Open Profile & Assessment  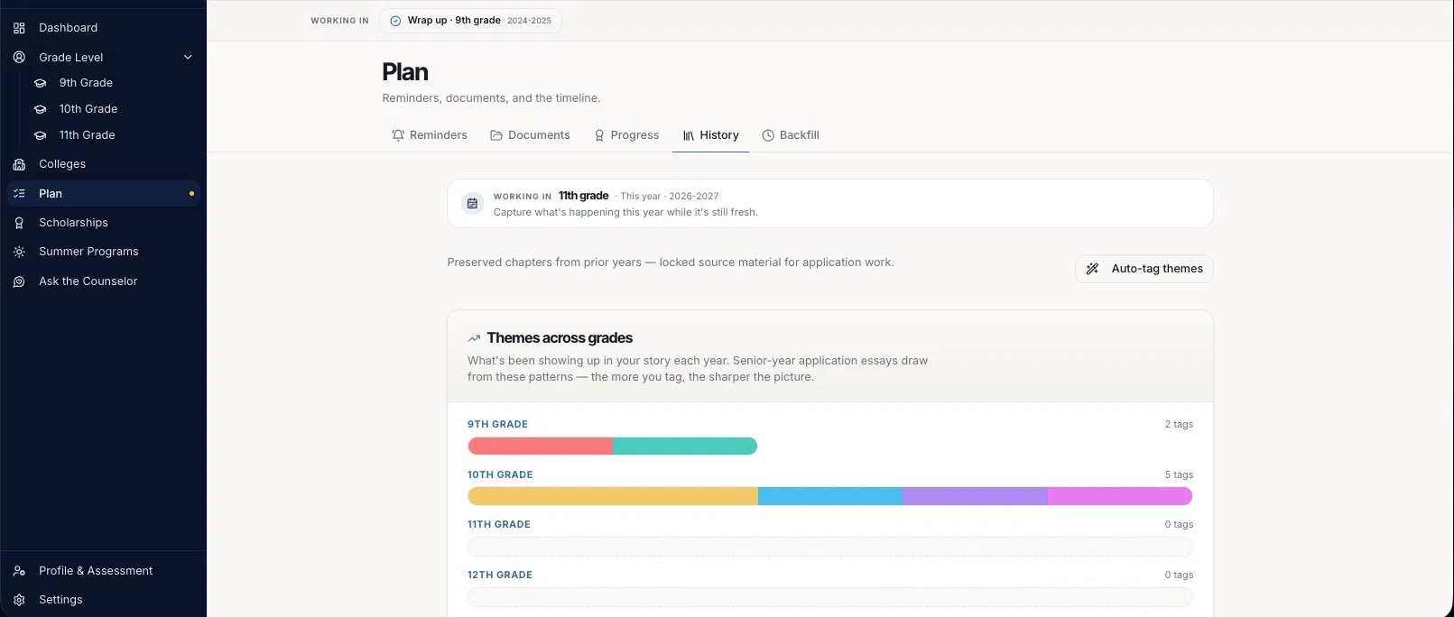pos(103,571)
